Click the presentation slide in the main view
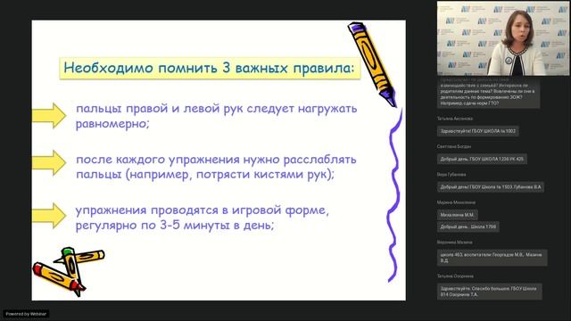 (x=219, y=160)
